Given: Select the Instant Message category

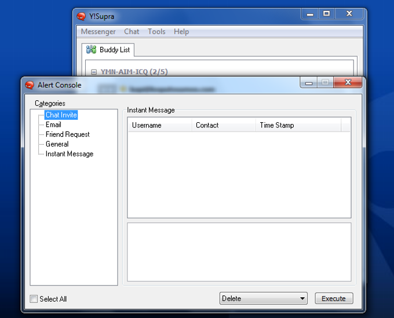Looking at the screenshot, I should 70,153.
